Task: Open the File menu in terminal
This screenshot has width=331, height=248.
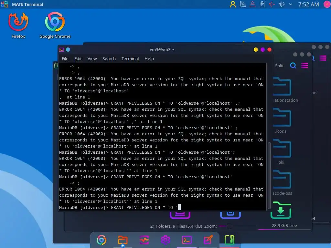Action: 65,59
